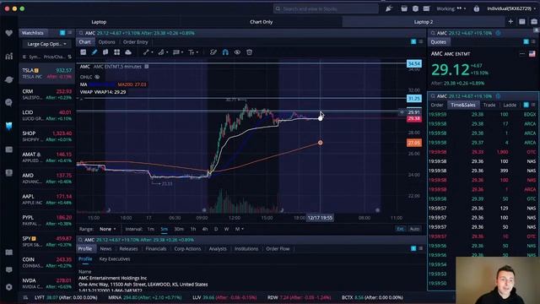Click the lock icon in top bar
The width and height of the screenshot is (540, 304).
tap(476, 9)
